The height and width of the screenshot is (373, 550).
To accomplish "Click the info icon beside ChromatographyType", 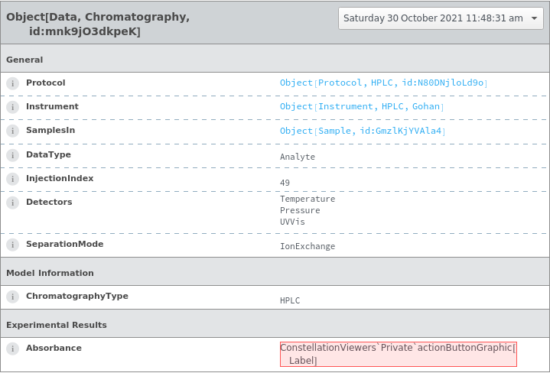I will pos(12,297).
